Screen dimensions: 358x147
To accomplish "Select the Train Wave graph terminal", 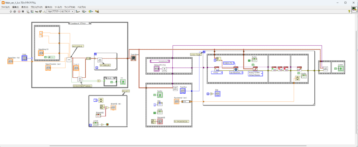I will (133, 58).
